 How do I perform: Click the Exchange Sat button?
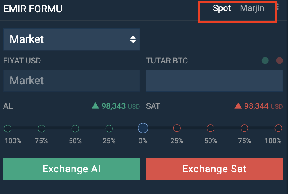point(214,169)
